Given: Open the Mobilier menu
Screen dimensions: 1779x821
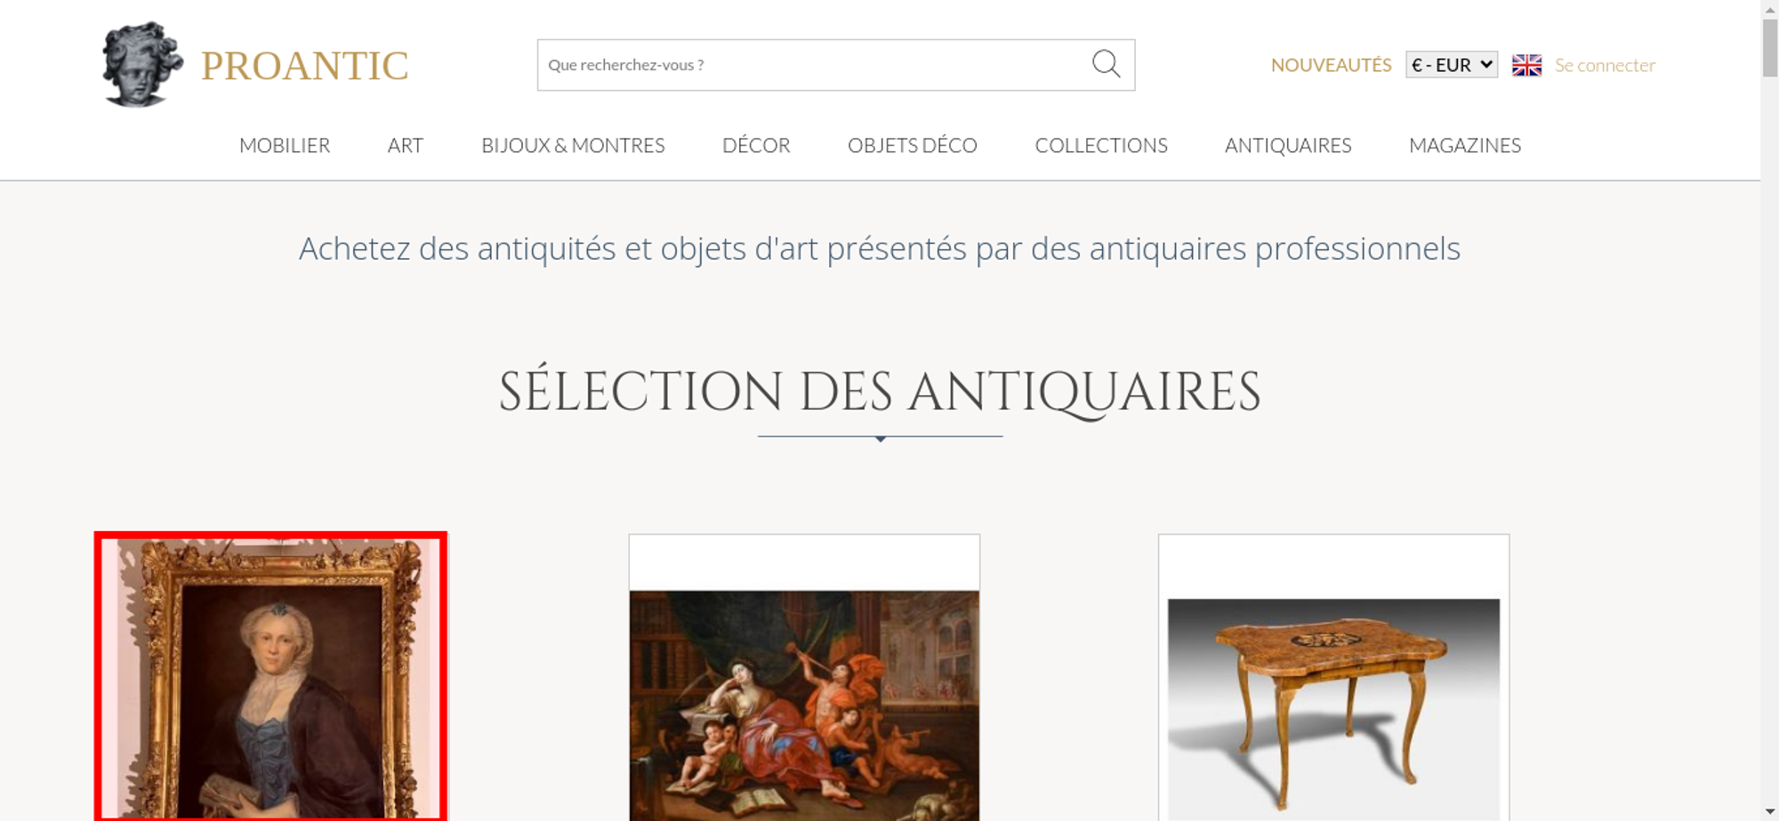Looking at the screenshot, I should click(x=285, y=145).
